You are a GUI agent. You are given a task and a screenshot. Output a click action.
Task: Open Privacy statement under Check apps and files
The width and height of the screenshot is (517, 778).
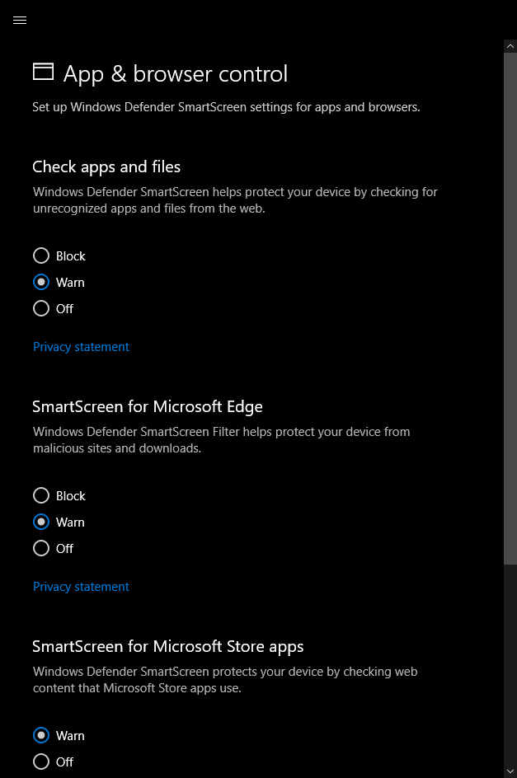[81, 347]
